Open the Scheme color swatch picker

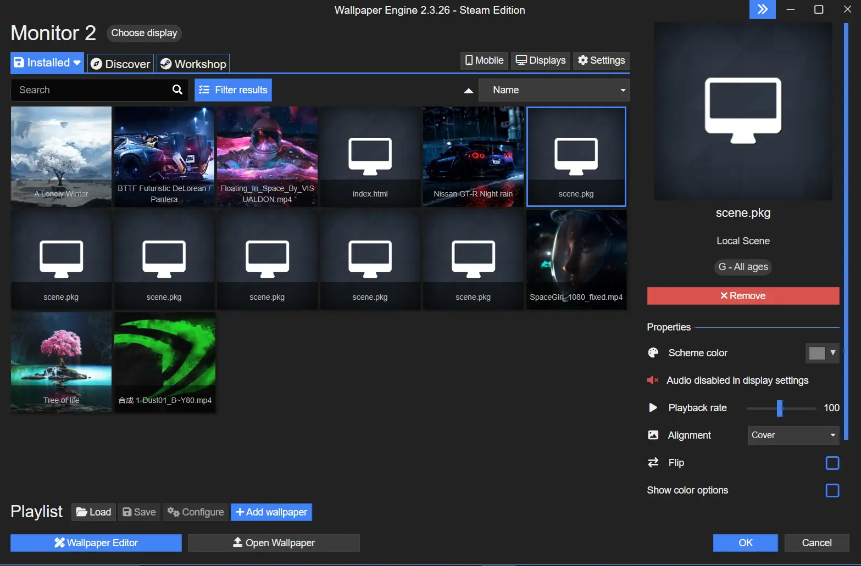pyautogui.click(x=822, y=353)
